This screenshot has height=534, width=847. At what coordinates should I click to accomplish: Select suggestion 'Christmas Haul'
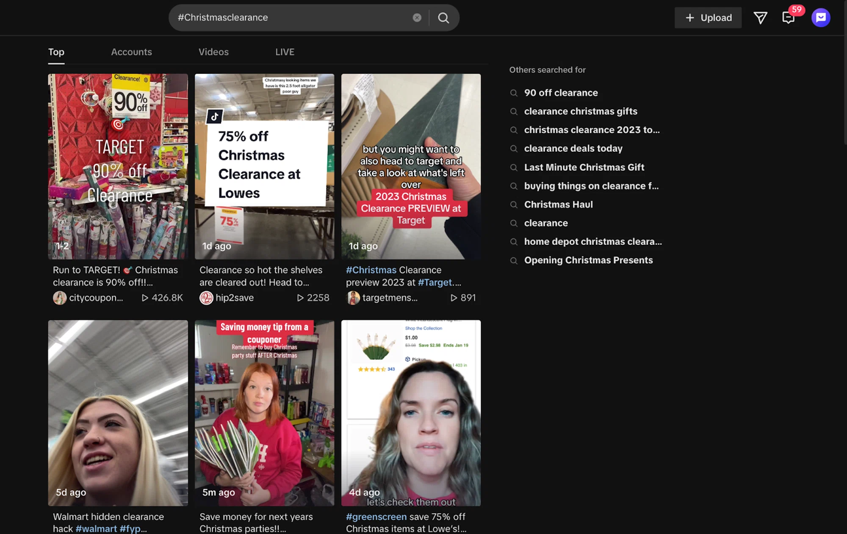(x=558, y=205)
